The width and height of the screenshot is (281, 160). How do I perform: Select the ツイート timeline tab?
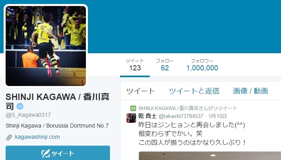point(140,91)
